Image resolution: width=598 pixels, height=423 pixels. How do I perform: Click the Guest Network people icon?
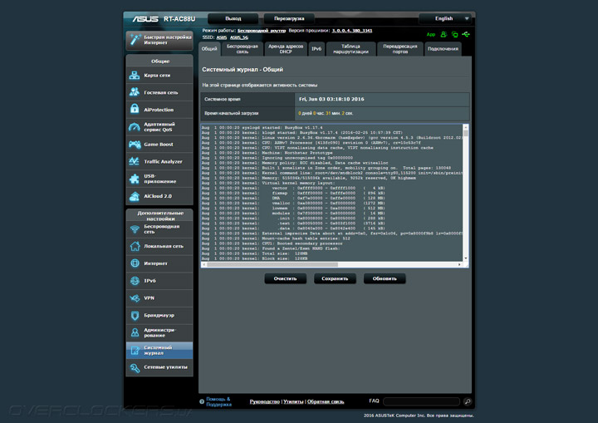(135, 92)
